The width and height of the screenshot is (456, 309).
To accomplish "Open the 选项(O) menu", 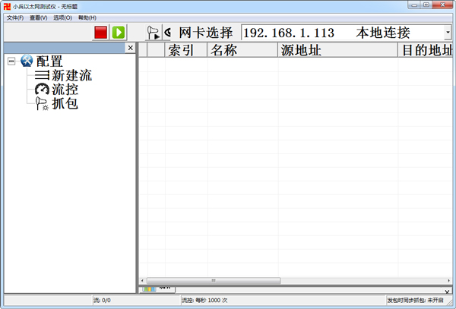I will point(62,17).
